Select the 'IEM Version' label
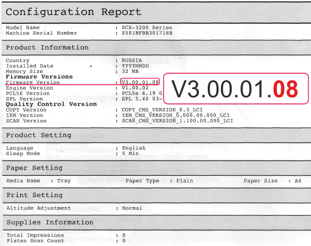This screenshot has width=311, height=246. point(25,115)
